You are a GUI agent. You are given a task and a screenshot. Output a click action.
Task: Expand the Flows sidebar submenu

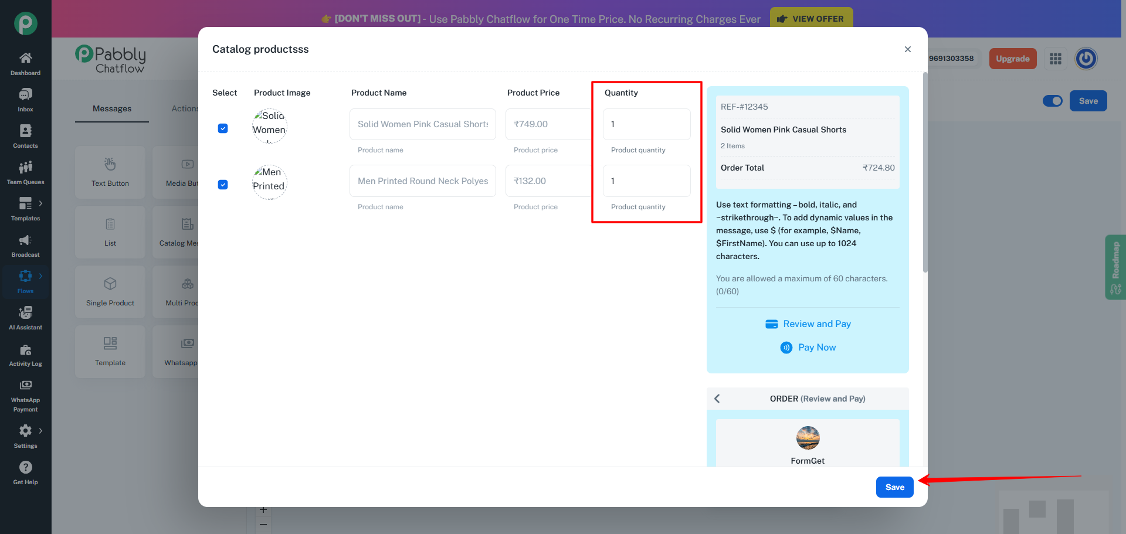point(40,275)
